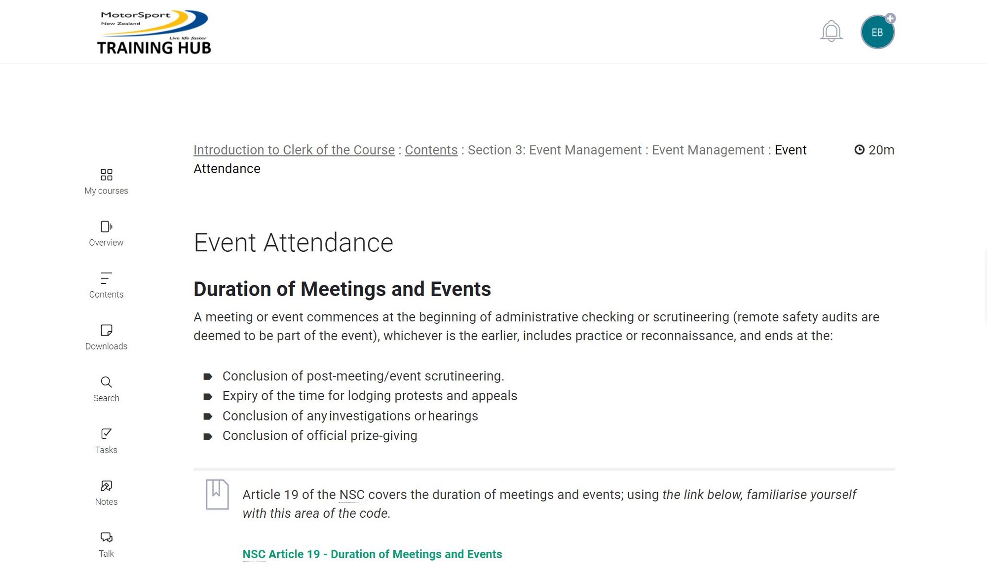The height and width of the screenshot is (573, 987).
Task: Click the underlined NSC abbreviation
Action: point(352,495)
